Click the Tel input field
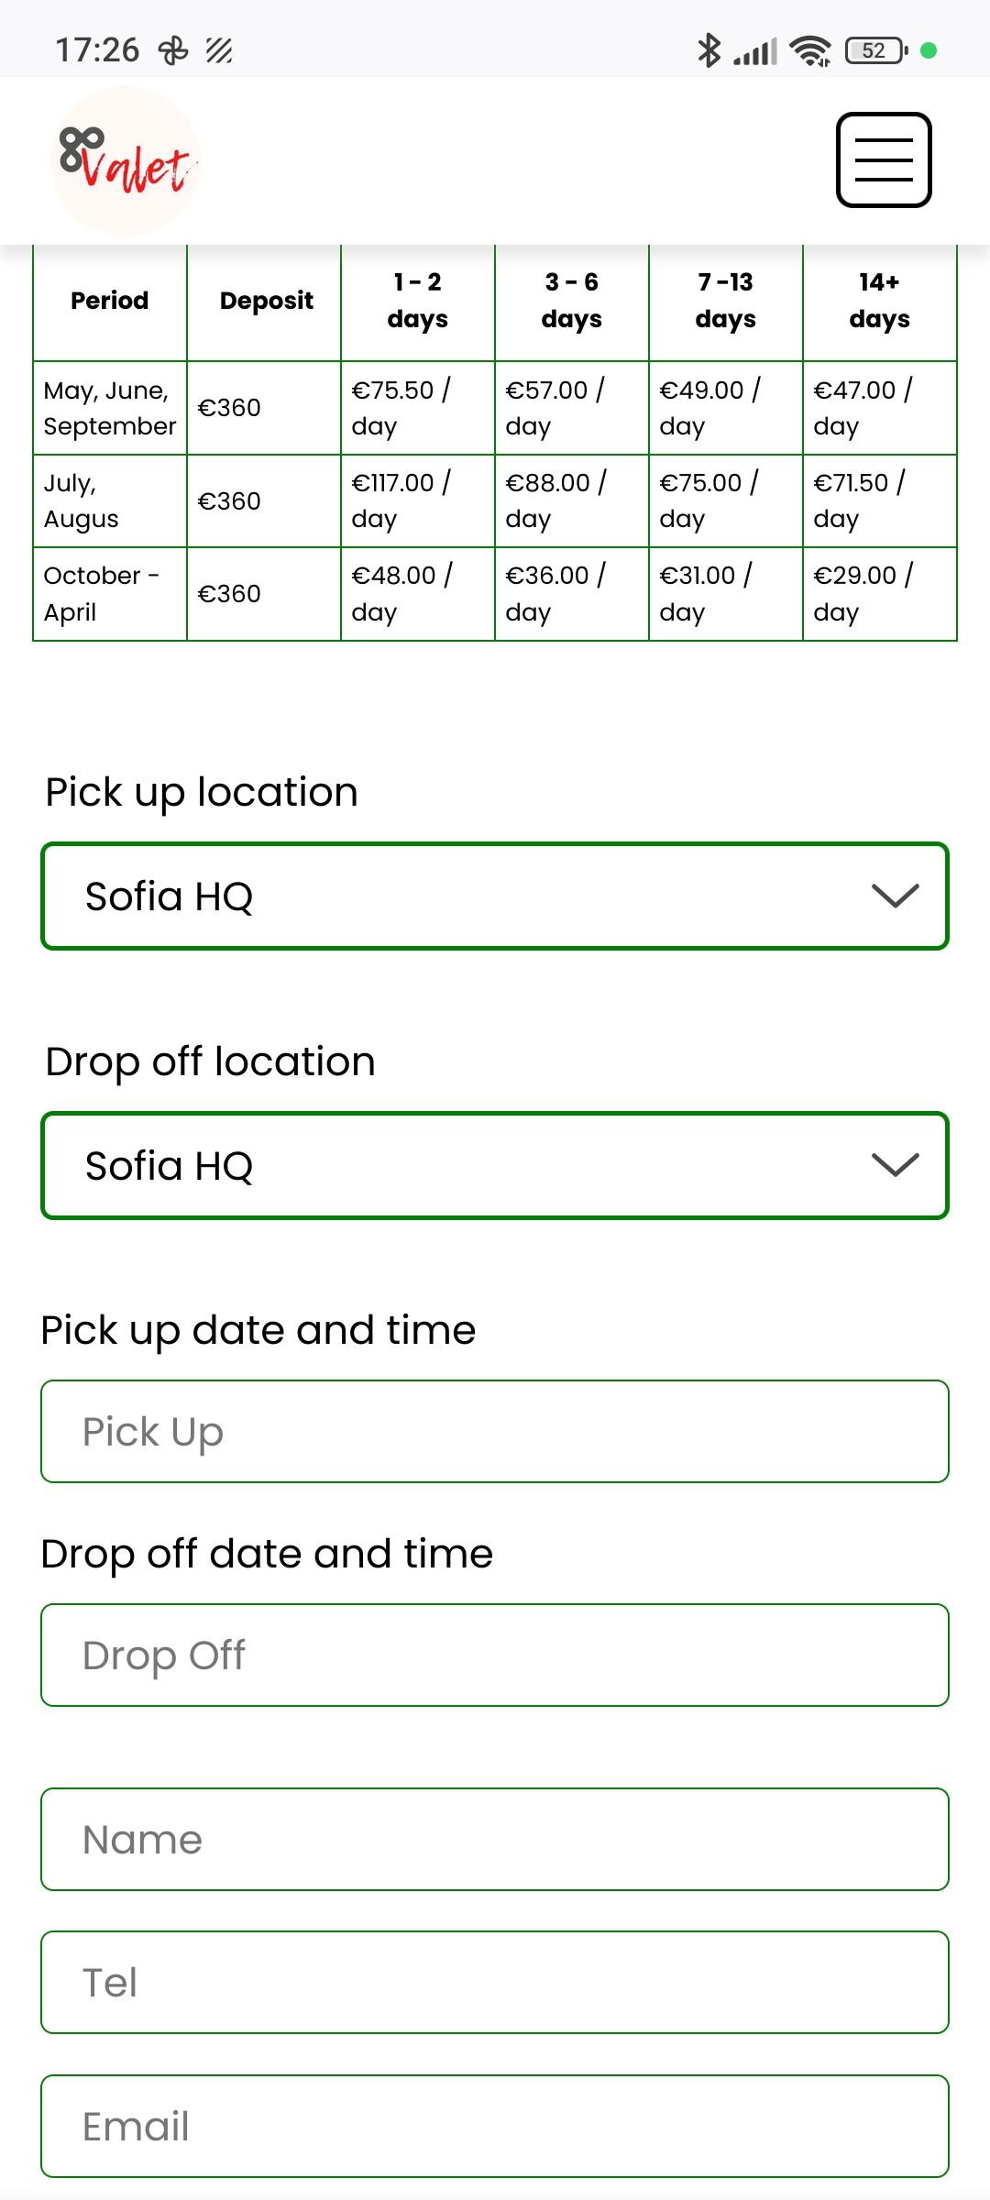 coord(495,1982)
